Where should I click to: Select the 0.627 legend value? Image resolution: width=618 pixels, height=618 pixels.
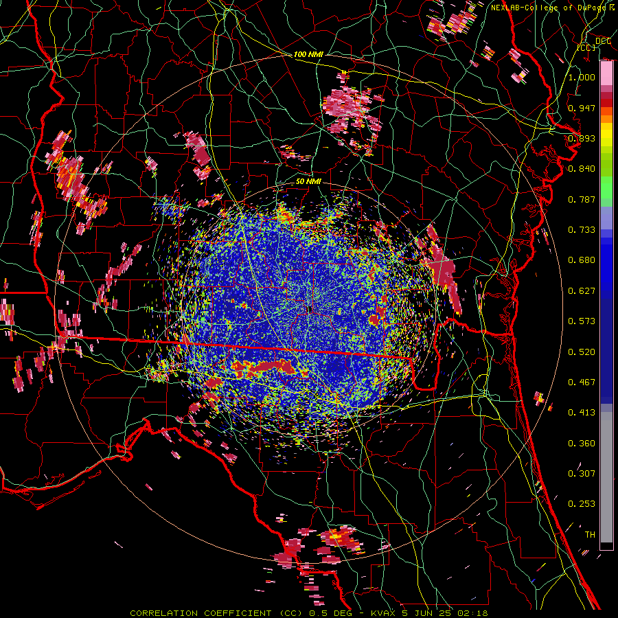point(582,291)
